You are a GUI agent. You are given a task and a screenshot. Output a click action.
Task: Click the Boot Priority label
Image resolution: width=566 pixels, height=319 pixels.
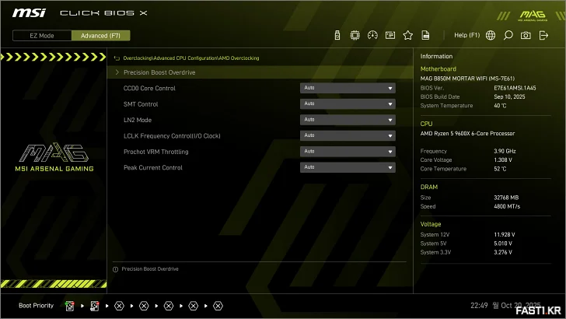(x=36, y=306)
